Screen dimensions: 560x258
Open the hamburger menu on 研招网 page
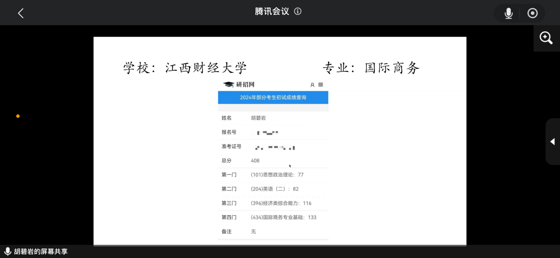321,85
